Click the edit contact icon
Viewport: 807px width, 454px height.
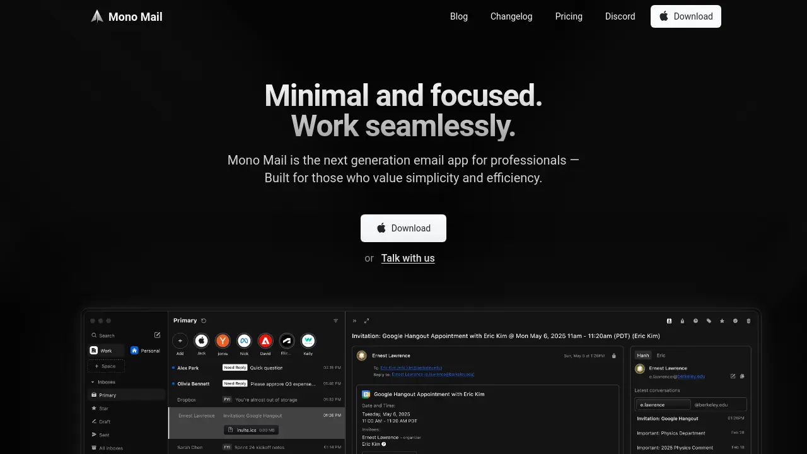tap(733, 376)
